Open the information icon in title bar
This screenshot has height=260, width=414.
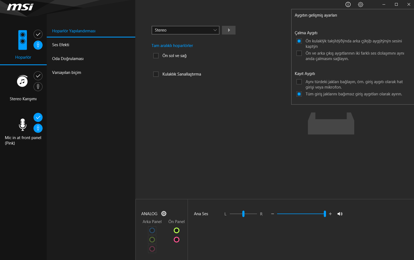point(348,4)
